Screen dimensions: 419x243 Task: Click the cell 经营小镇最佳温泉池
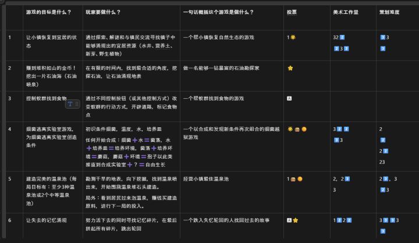point(232,192)
